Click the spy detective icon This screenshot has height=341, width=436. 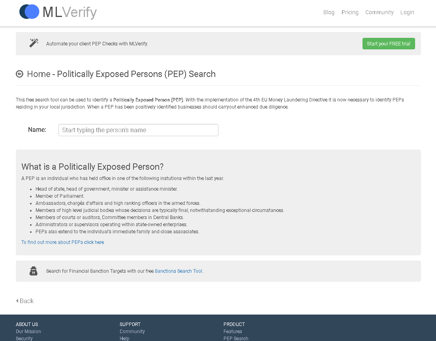(34, 271)
